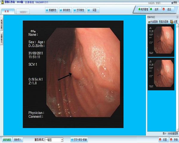Click the 信息录入 (info entry) button

click(18, 139)
